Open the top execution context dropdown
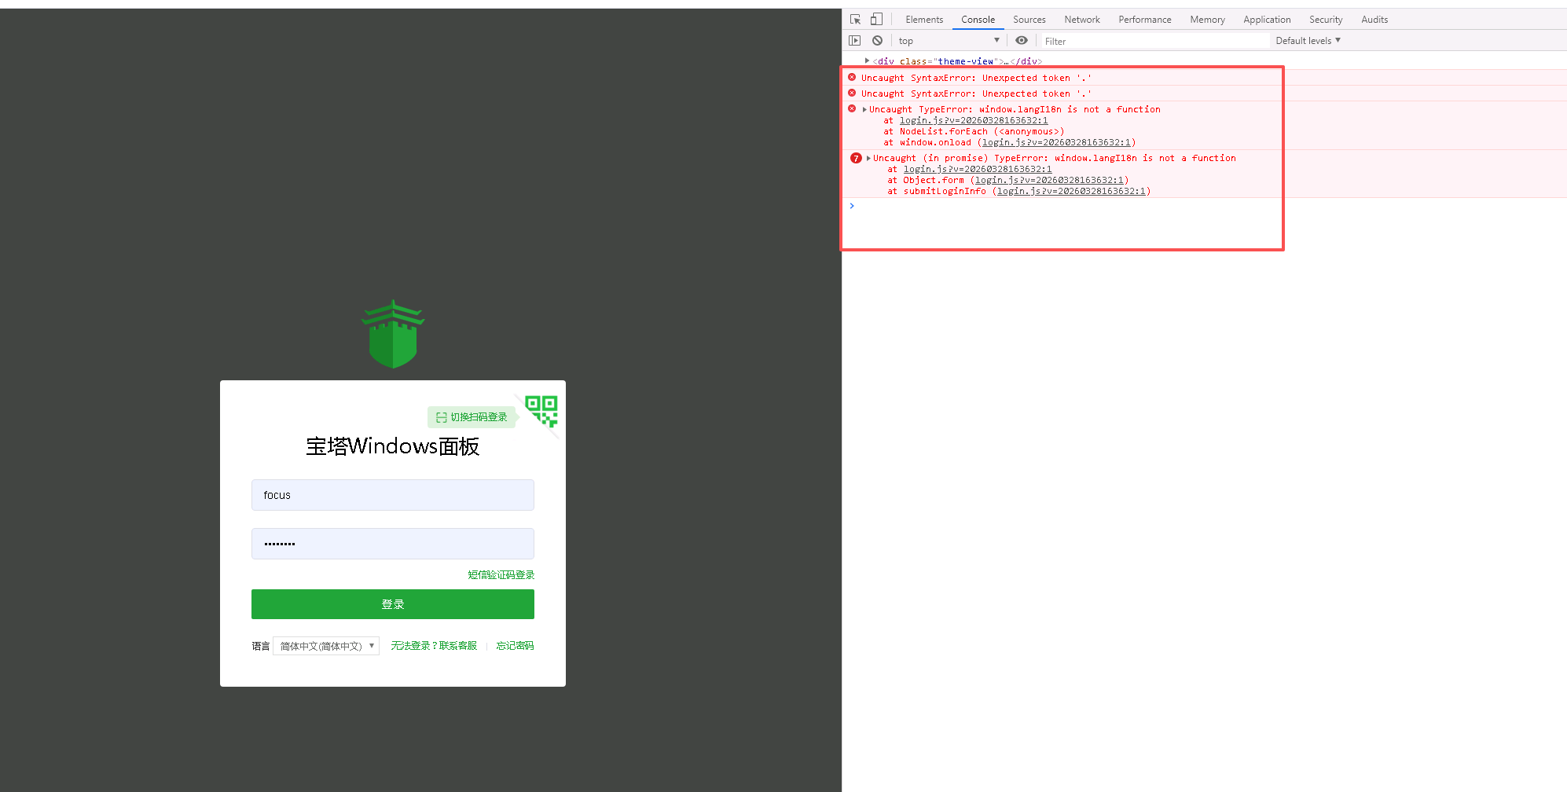Viewport: 1567px width, 792px height. pos(949,41)
